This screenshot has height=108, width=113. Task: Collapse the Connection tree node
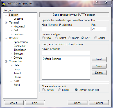(x=6, y=62)
